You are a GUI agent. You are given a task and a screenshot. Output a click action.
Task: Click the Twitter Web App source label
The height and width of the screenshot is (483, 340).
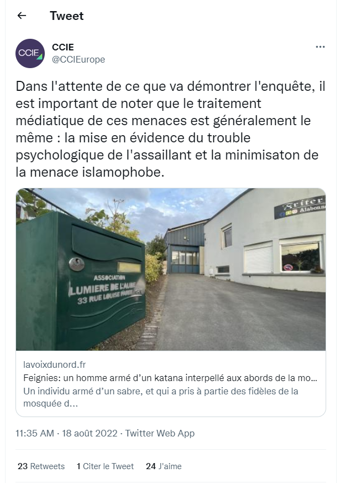[x=160, y=433]
